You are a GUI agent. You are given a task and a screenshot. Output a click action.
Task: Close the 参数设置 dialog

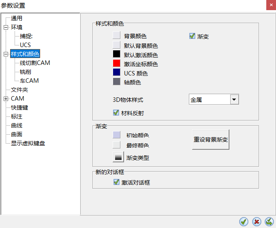(271, 5)
